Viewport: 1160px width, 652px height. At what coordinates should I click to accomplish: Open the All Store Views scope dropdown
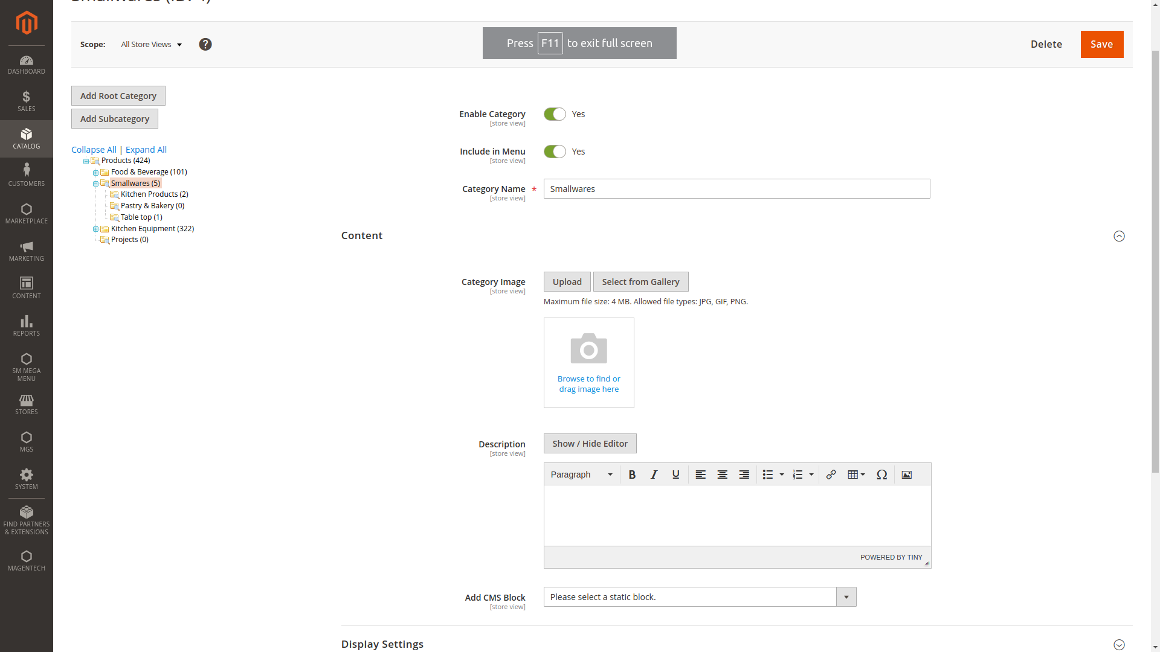click(151, 44)
